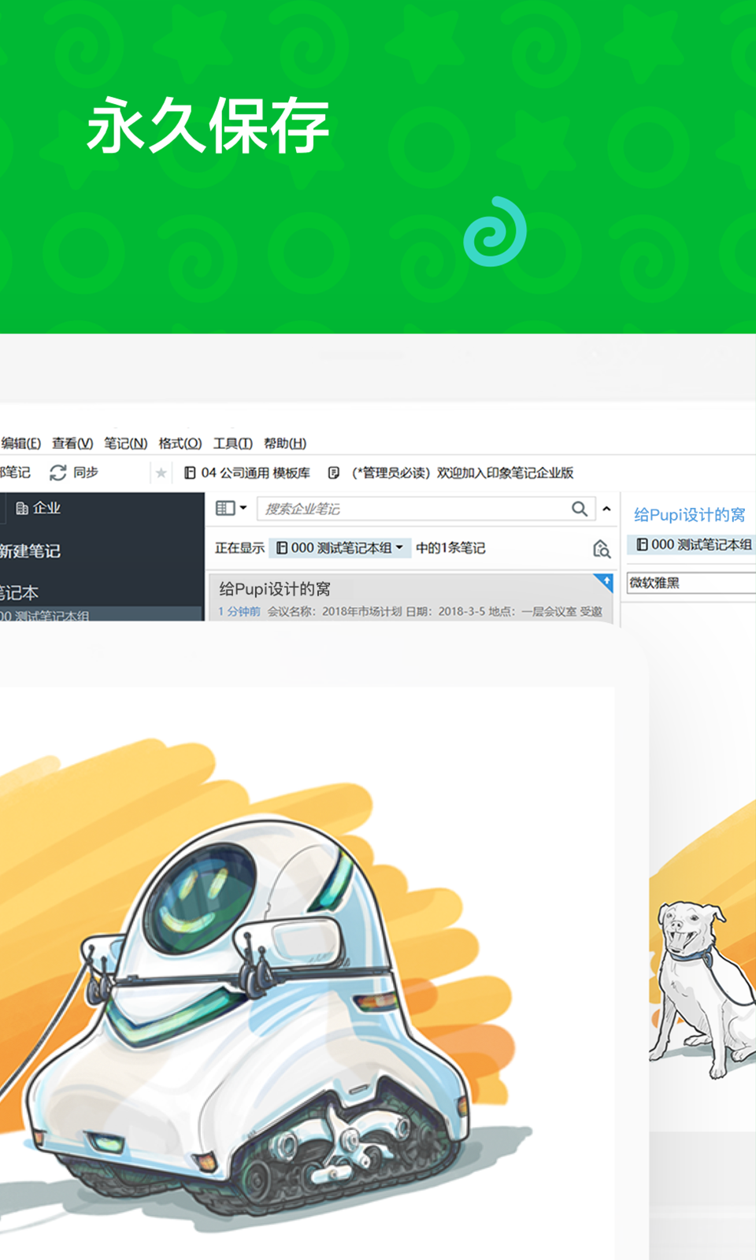
Task: Select 笔记本 in the sidebar
Action: click(19, 592)
